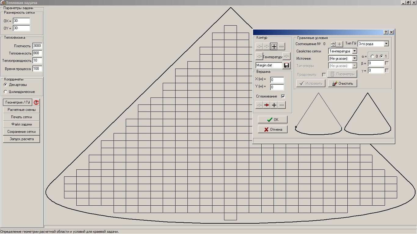
Task: Click the Margin.dat filename field
Action: pyautogui.click(x=269, y=65)
